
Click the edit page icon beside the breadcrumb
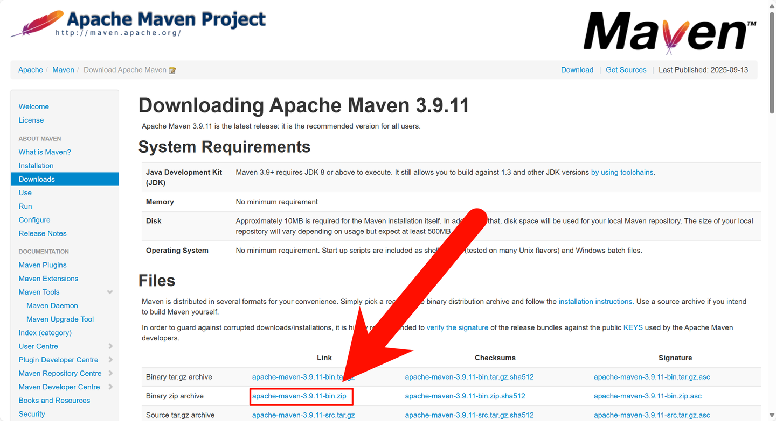point(172,69)
